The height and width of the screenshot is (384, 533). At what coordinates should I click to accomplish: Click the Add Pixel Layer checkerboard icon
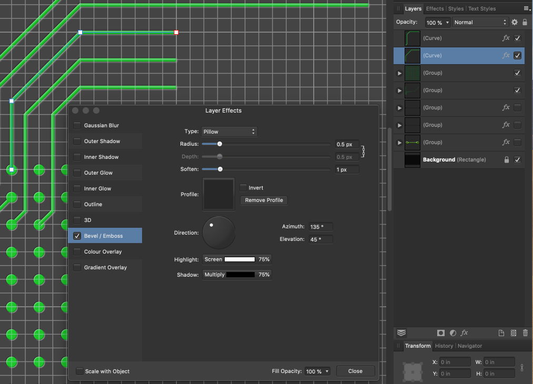pos(514,333)
